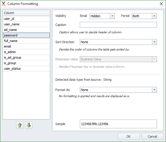The height and width of the screenshot is (142, 166).
Task: Click into the Caption text field
Action: (x=118, y=25)
